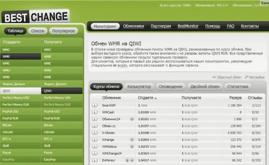Open info icon for SmartWM exchanger
The image size is (269, 165).
coord(95,105)
